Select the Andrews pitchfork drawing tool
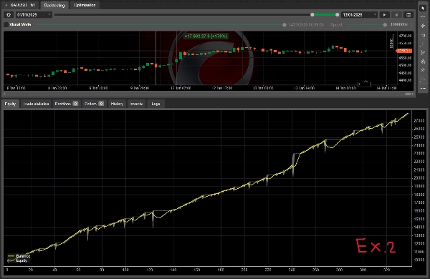Image resolution: width=430 pixels, height=279 pixels. pyautogui.click(x=423, y=62)
